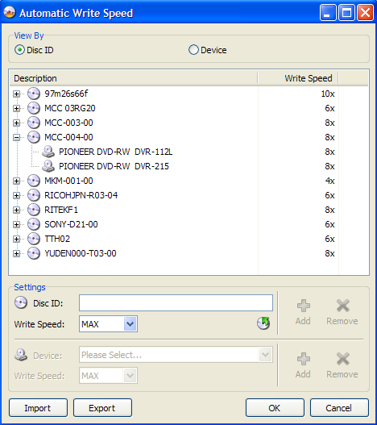Click the 4x speed for MKM-001-00
Screen dimensions: 377x425
pyautogui.click(x=330, y=181)
